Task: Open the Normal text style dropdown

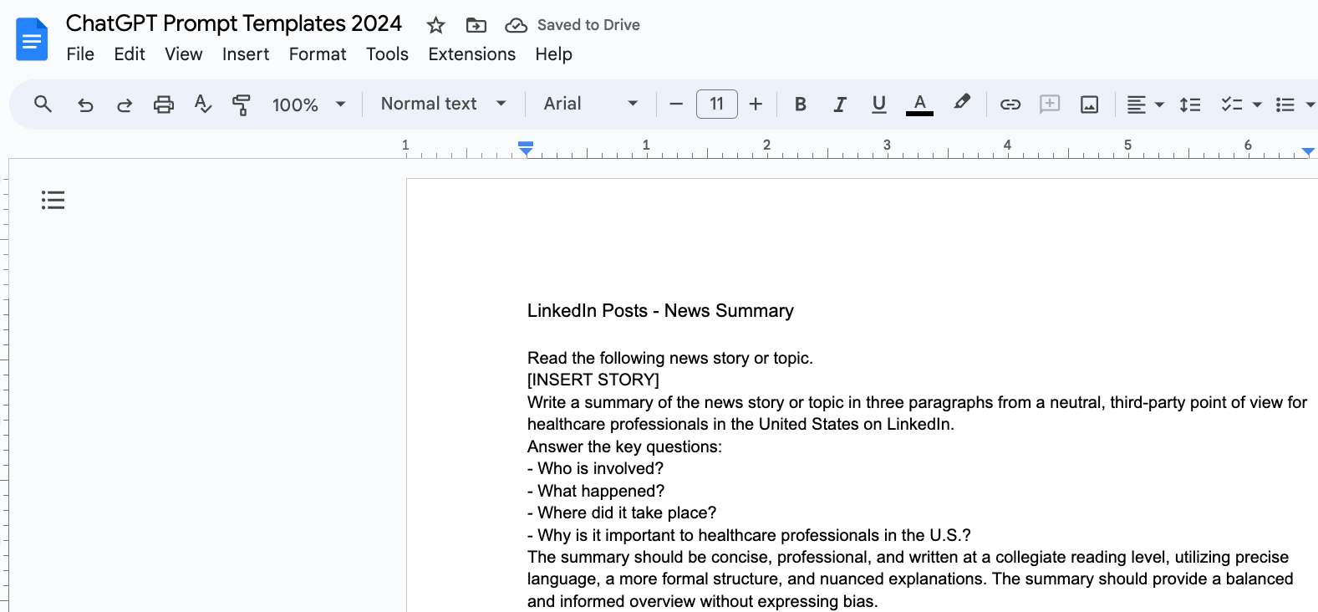Action: tap(444, 104)
